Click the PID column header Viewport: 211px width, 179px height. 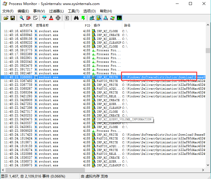[78, 25]
